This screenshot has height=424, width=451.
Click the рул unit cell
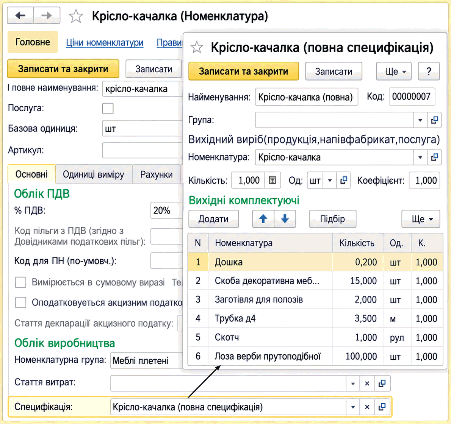click(397, 337)
